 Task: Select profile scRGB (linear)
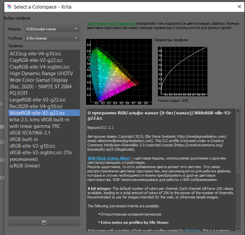pyautogui.click(x=44, y=166)
